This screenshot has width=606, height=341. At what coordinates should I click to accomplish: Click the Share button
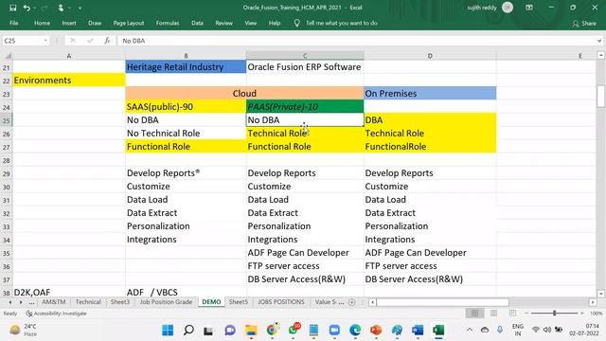click(x=584, y=24)
